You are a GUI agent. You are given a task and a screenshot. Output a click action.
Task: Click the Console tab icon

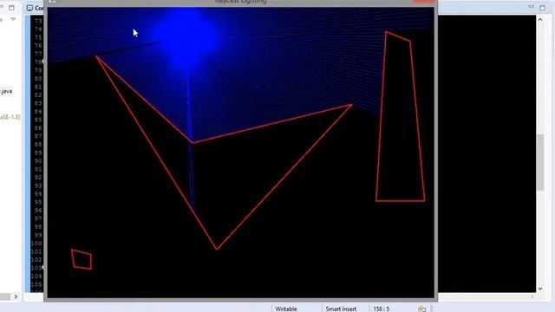[29, 8]
